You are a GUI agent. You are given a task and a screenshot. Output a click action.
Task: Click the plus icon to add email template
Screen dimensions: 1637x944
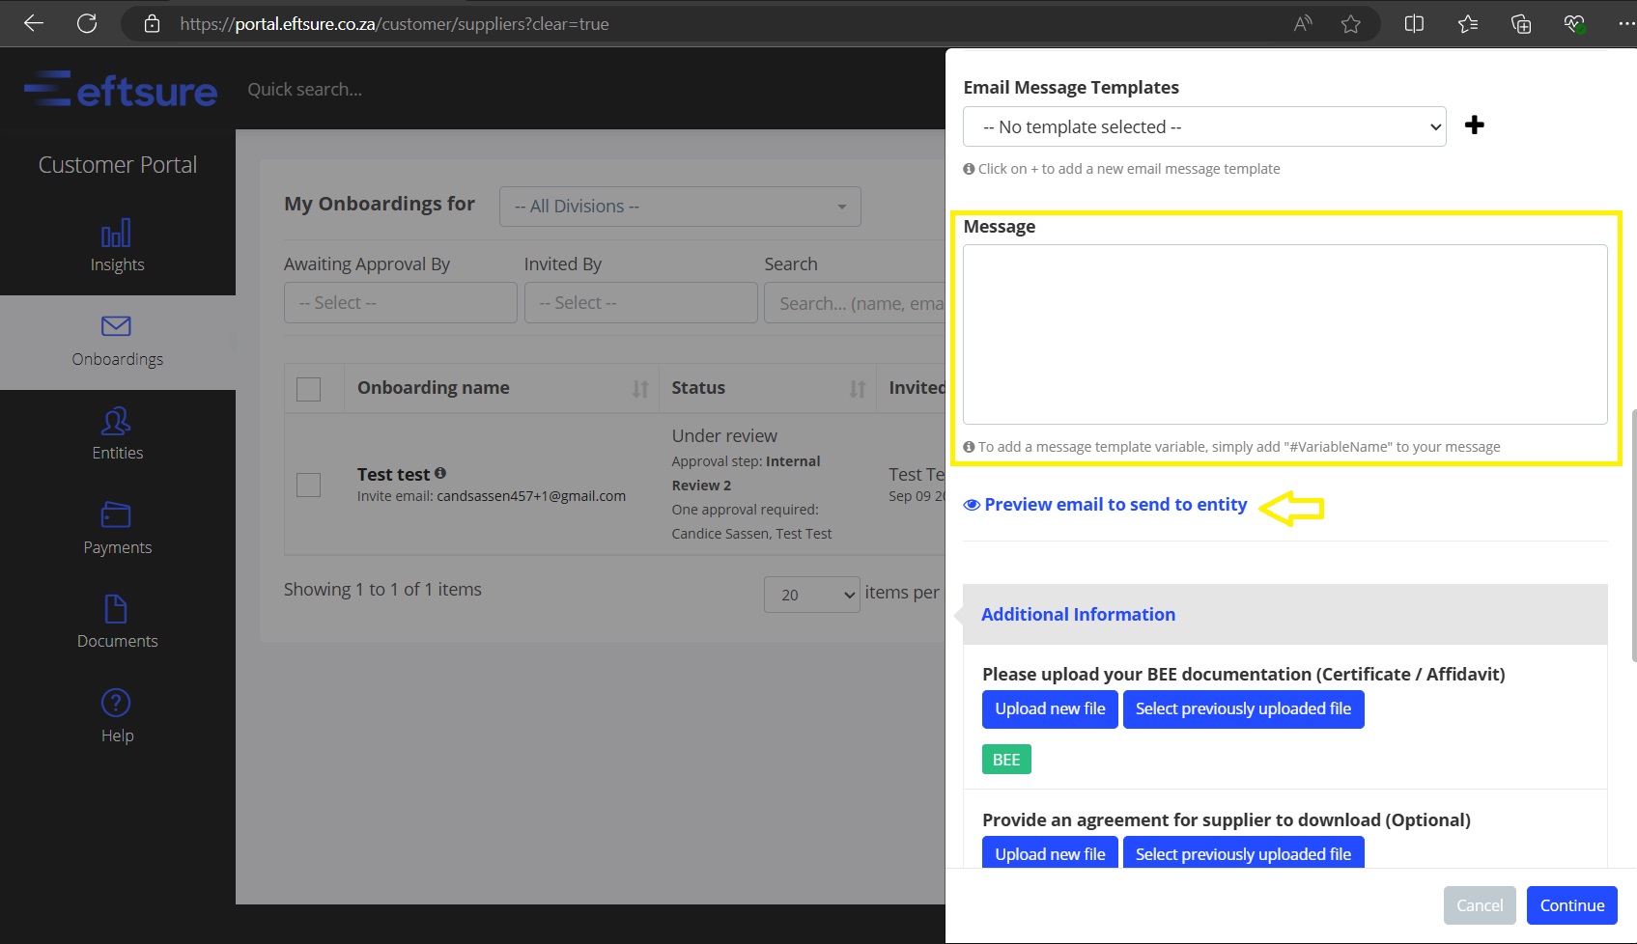coord(1474,125)
